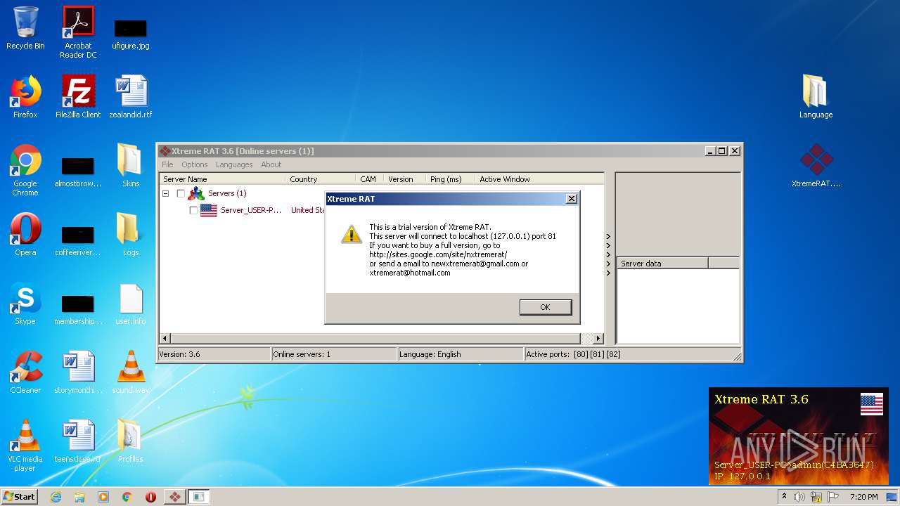The width and height of the screenshot is (900, 506).
Task: Open the Options menu
Action: point(195,164)
